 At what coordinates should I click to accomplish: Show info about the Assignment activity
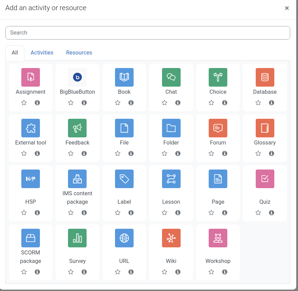pyautogui.click(x=37, y=103)
